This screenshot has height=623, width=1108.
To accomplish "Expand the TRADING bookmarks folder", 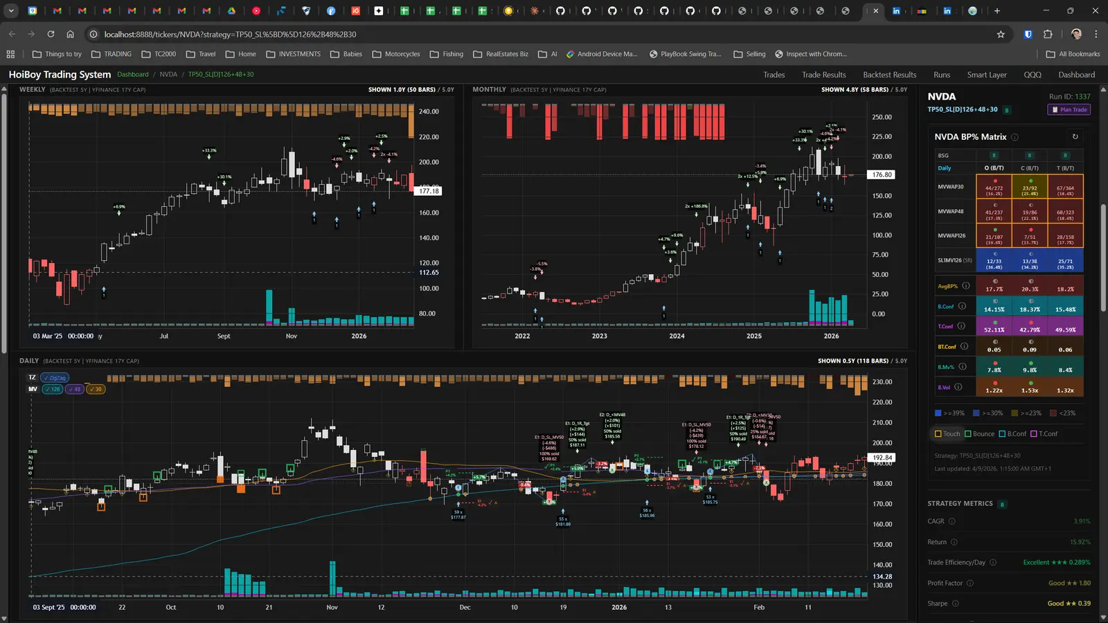I will [111, 54].
